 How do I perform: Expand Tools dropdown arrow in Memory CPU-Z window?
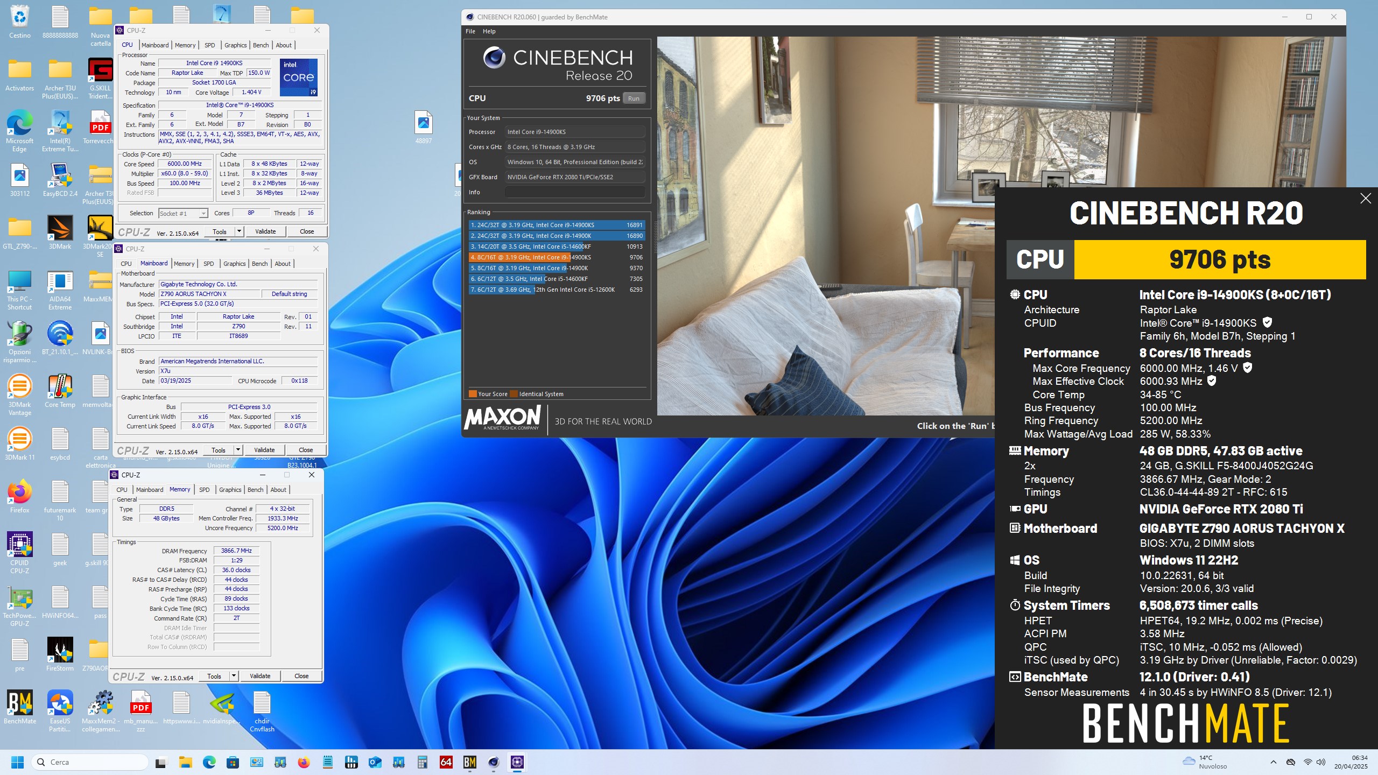[x=234, y=676]
